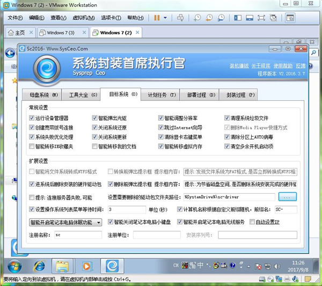Uncheck 清空多余开机启动项 checkbox

pyautogui.click(x=226, y=146)
